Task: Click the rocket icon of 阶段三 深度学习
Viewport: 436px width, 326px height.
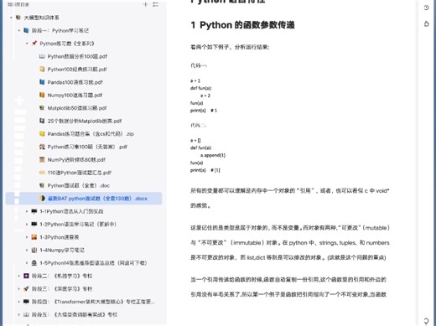Action: (x=26, y=289)
